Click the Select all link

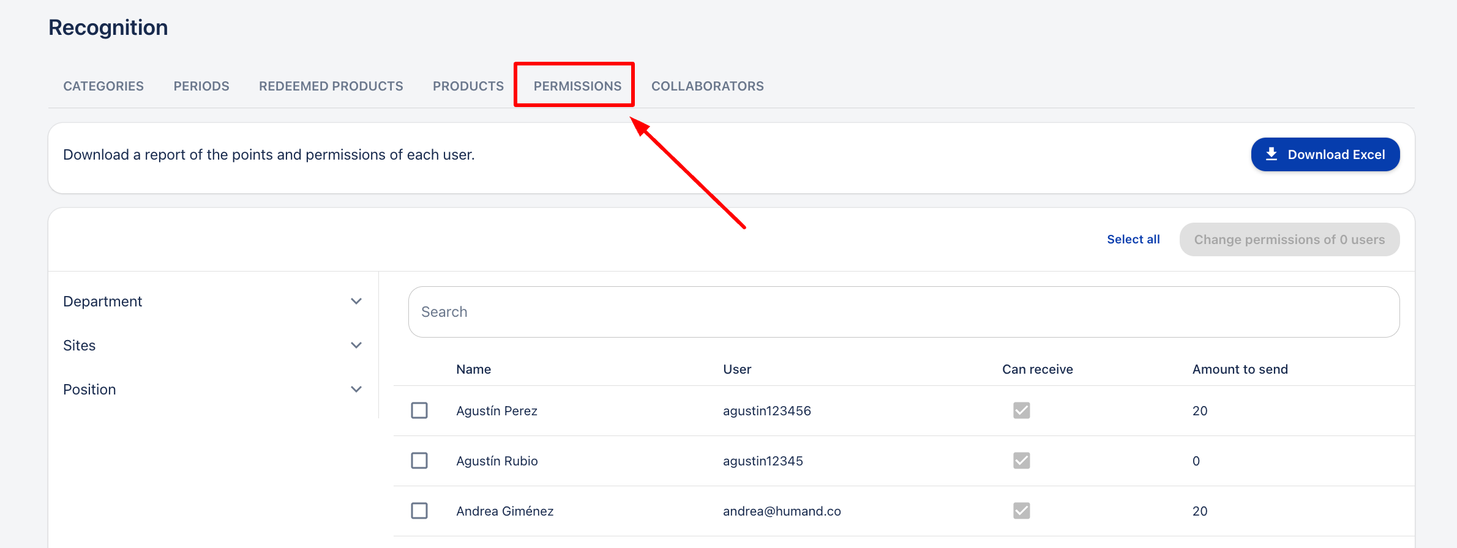tap(1133, 239)
